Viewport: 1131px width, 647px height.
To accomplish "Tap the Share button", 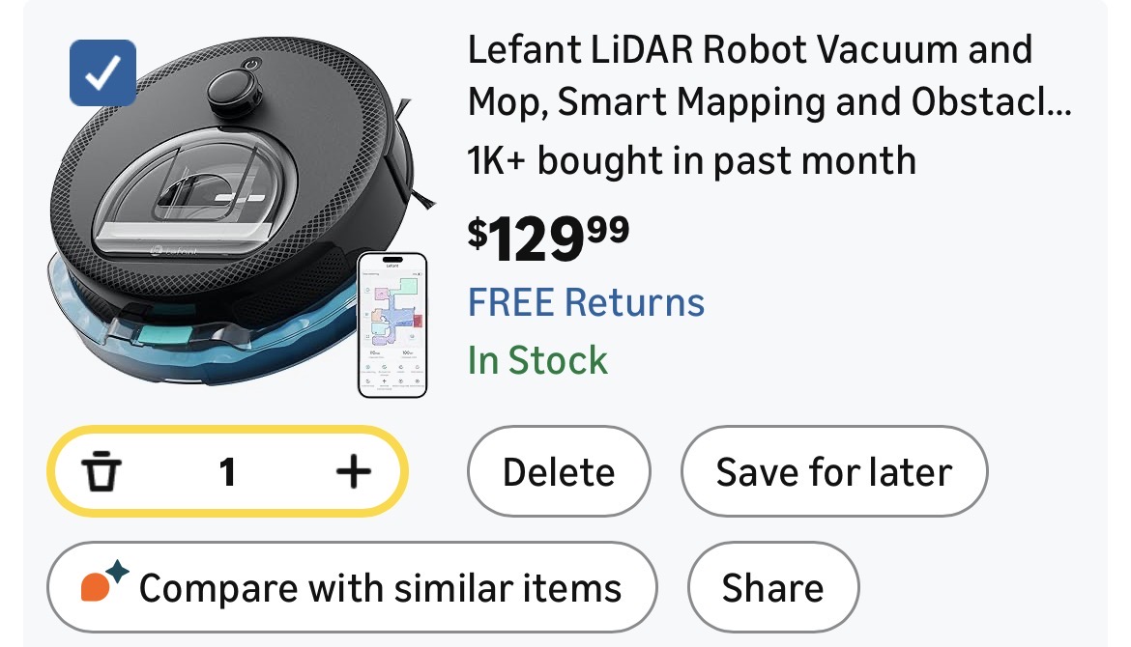I will coord(772,587).
